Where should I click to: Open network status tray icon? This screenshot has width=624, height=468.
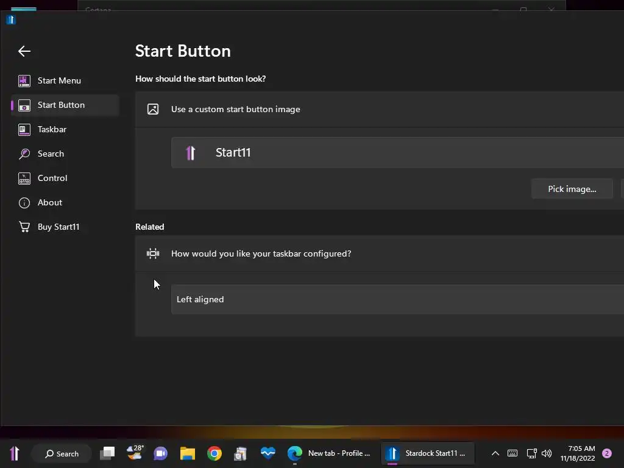(531, 453)
